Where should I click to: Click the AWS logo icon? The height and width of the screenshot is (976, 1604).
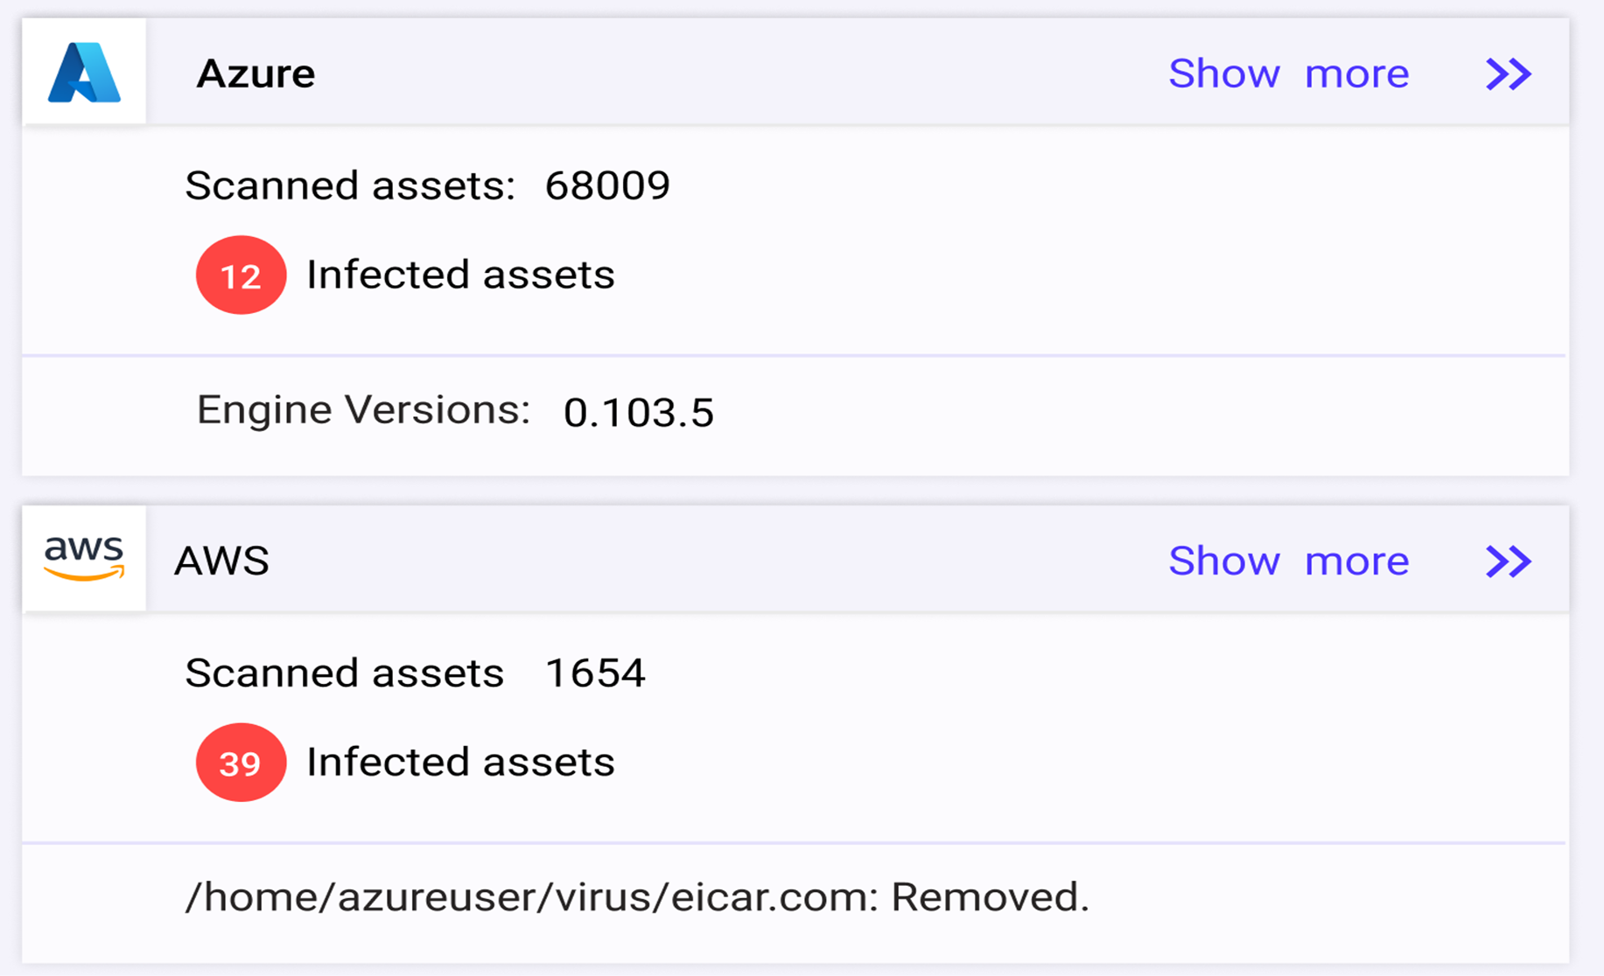[84, 559]
